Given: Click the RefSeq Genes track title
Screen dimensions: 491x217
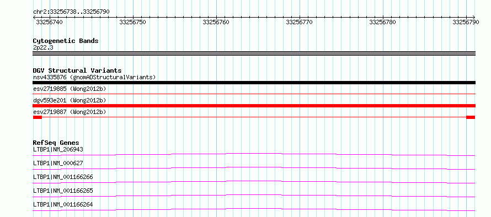Looking at the screenshot, I should point(56,143).
